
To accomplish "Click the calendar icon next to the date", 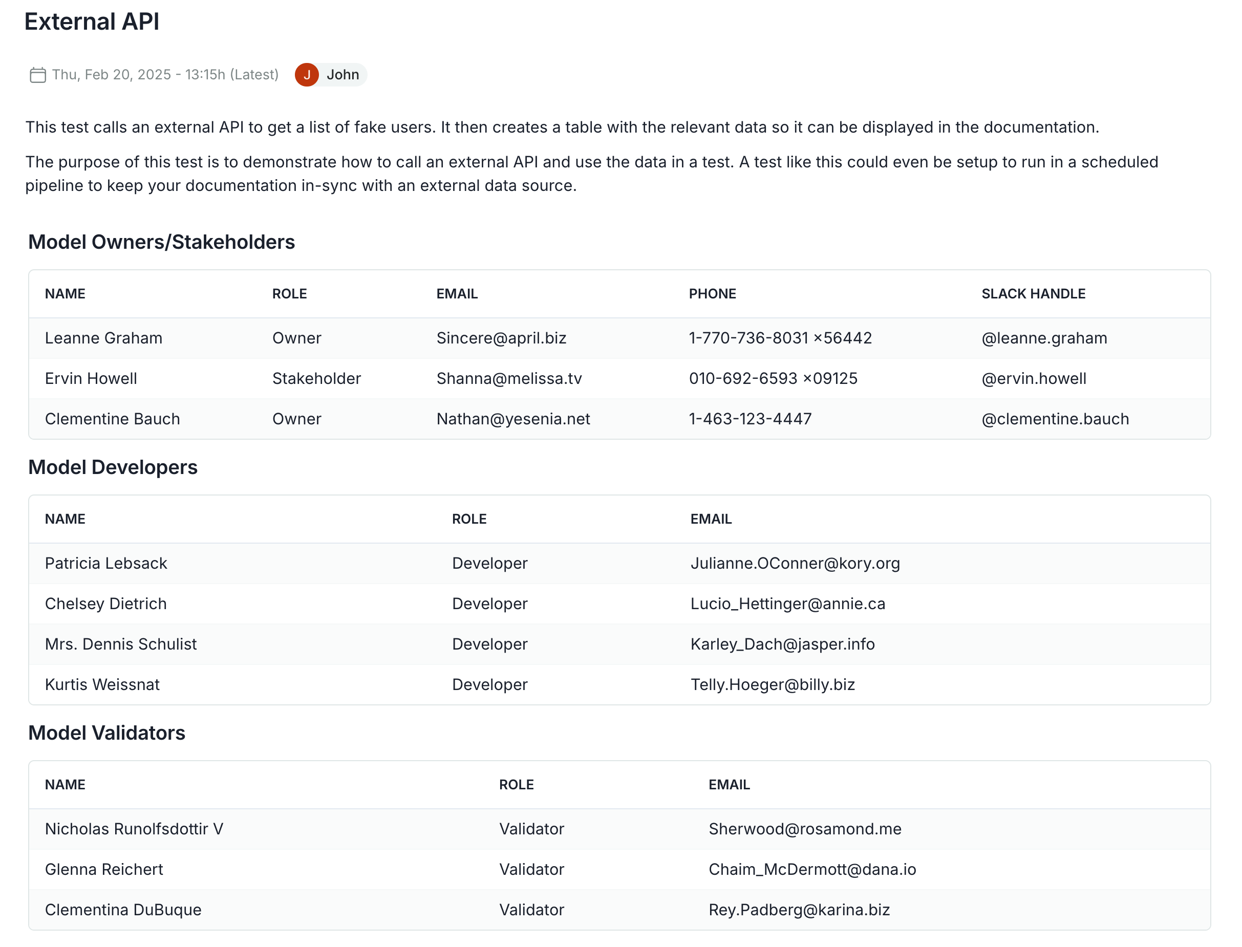I will tap(37, 74).
